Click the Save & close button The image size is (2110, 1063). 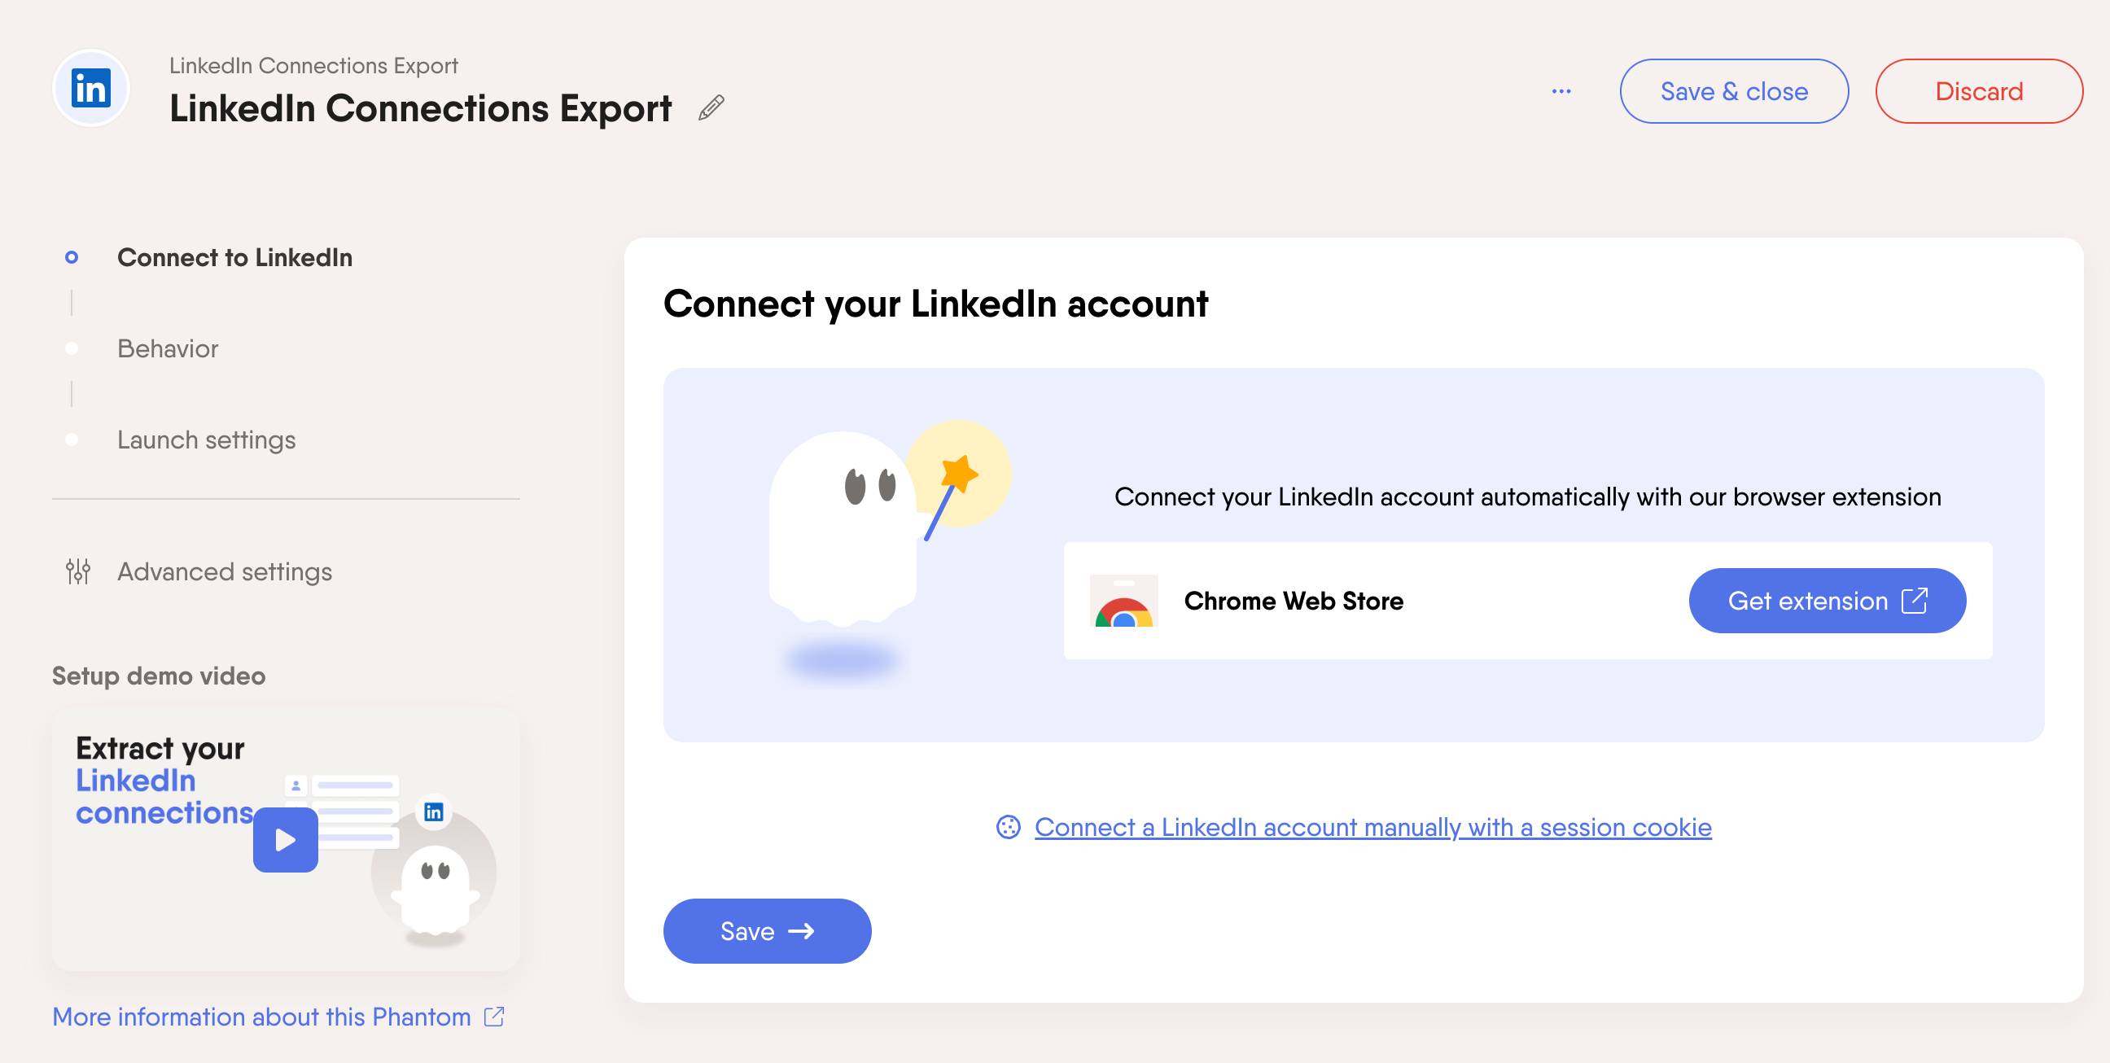tap(1734, 91)
